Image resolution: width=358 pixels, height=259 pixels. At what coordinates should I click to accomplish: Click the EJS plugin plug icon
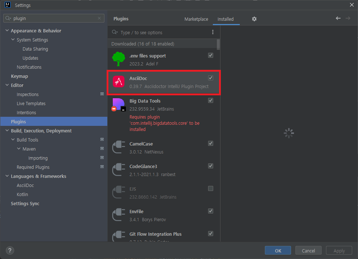[119, 192]
